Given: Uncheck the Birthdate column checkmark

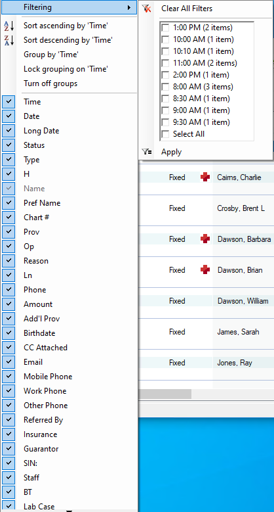Looking at the screenshot, I should pos(9,333).
